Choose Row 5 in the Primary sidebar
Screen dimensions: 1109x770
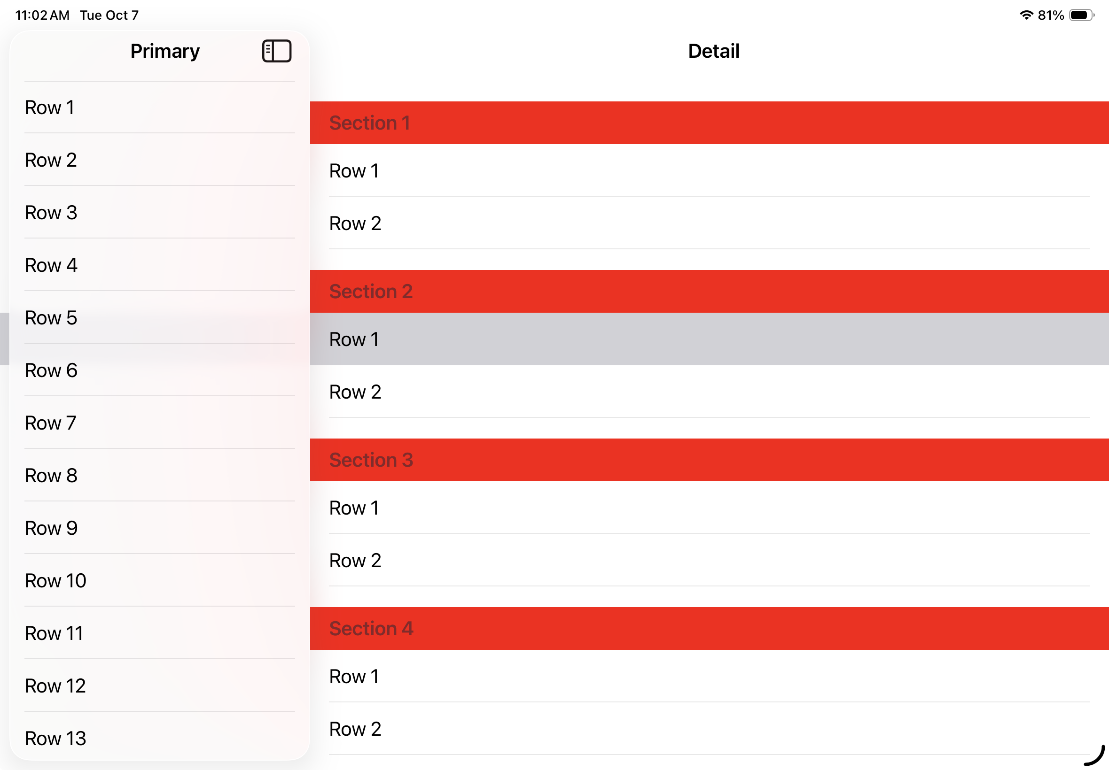[x=159, y=317]
